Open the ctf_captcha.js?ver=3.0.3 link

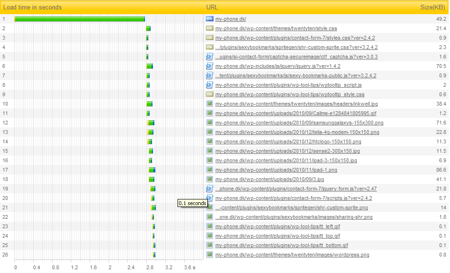pos(297,57)
